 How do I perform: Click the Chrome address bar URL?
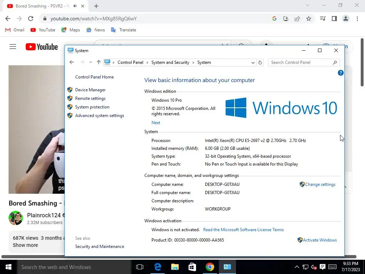click(94, 19)
